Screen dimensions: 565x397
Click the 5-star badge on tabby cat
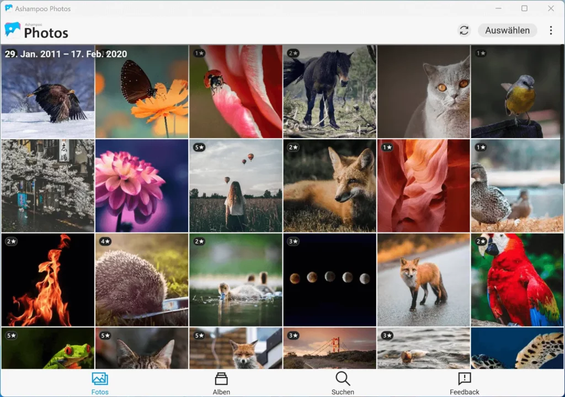pyautogui.click(x=105, y=335)
